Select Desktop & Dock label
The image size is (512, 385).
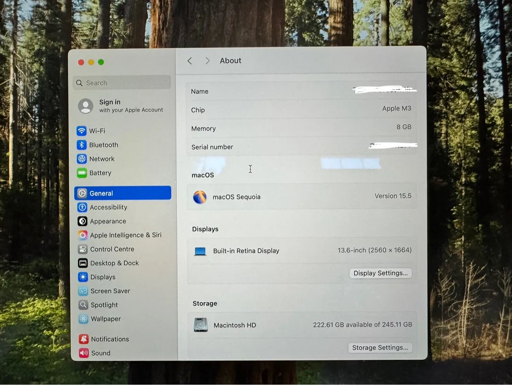click(x=114, y=263)
